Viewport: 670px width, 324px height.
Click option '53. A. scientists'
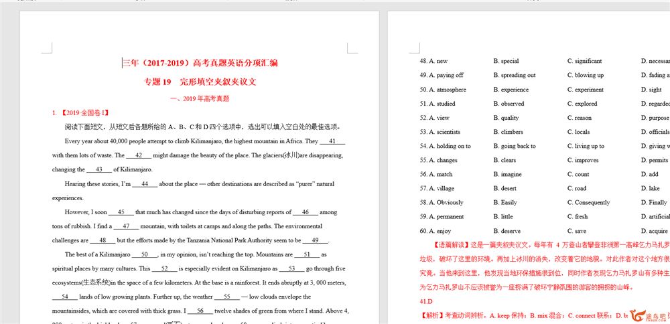coord(440,132)
